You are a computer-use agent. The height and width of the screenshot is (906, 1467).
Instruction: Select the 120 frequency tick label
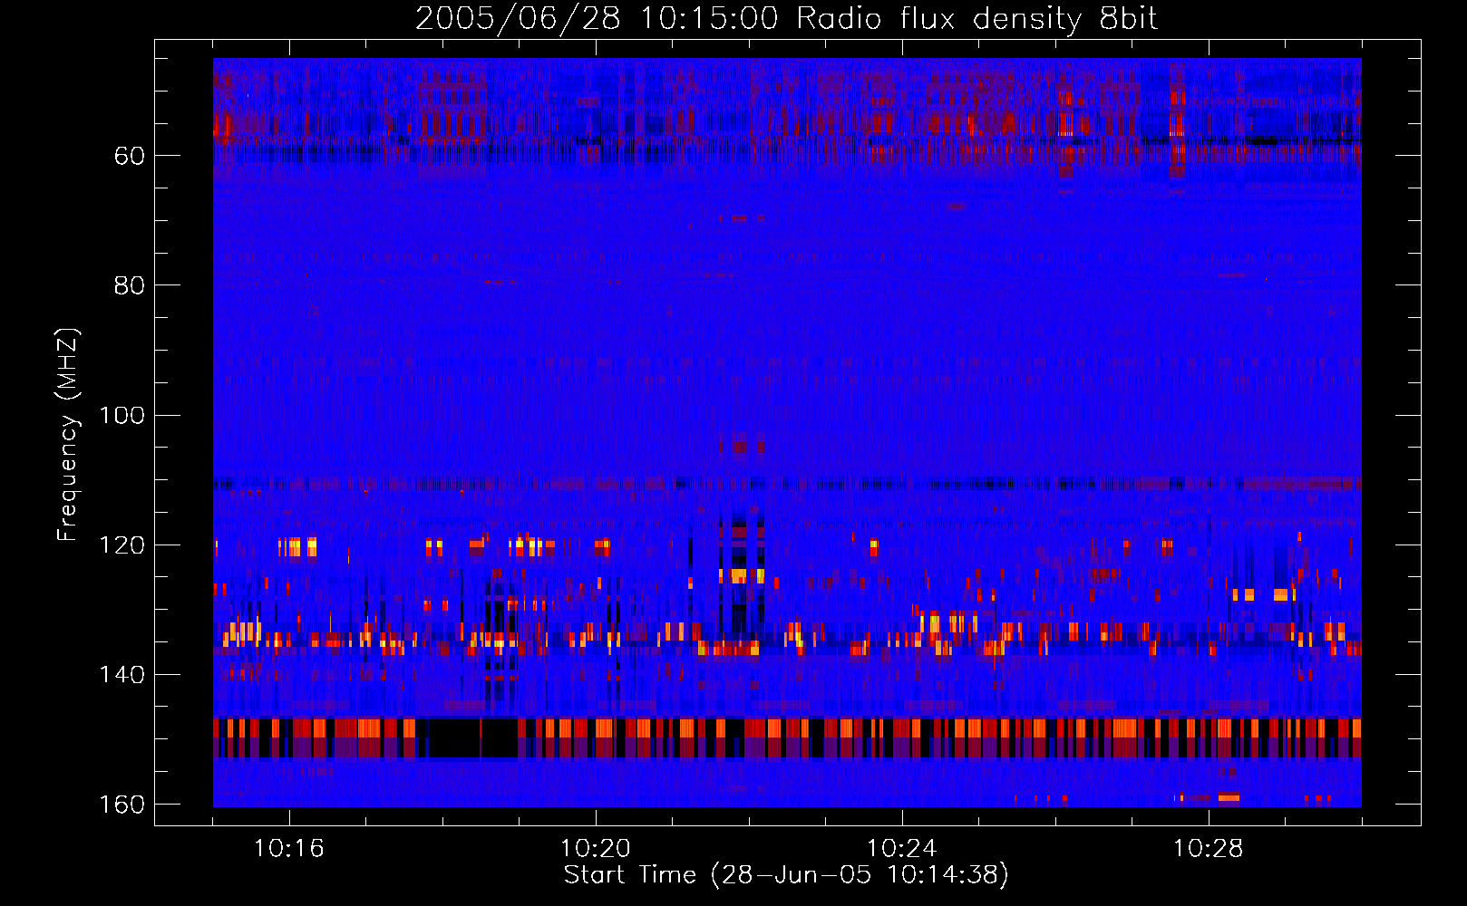click(122, 545)
